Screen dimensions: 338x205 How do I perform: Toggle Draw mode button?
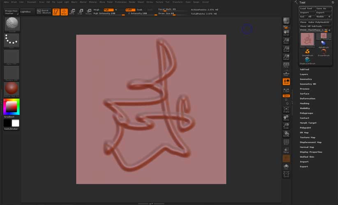64,12
